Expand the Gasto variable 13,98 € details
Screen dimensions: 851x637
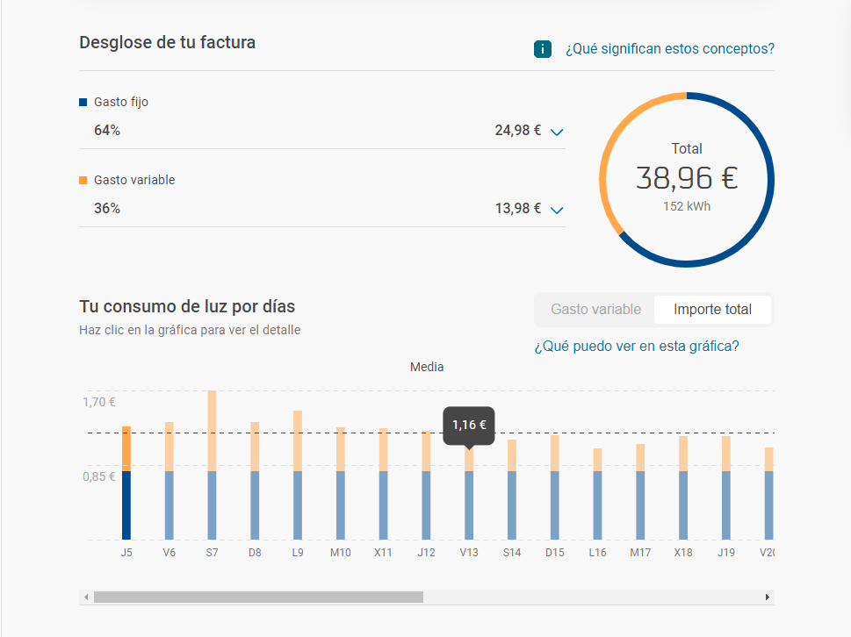[x=556, y=210]
